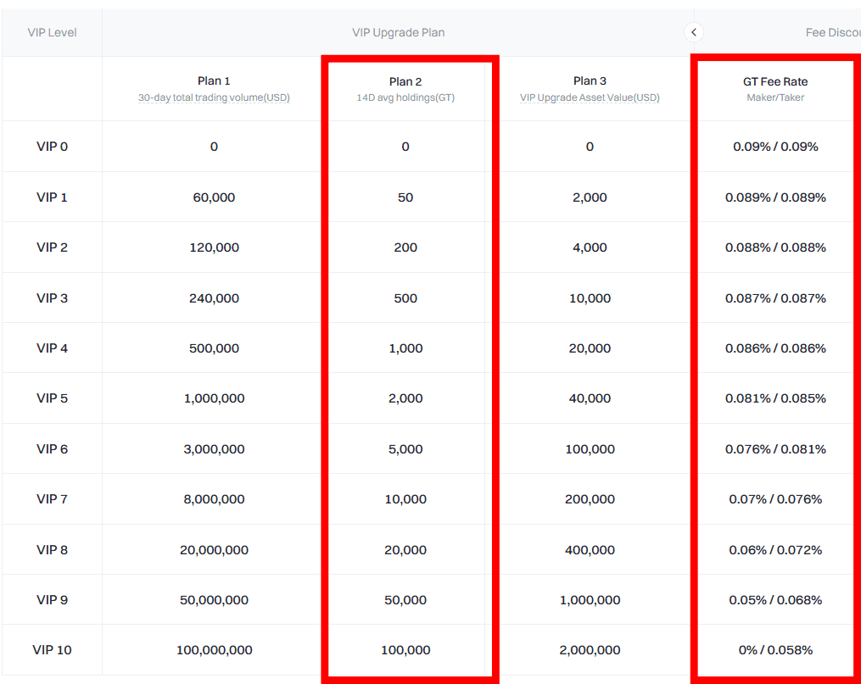This screenshot has width=861, height=684.
Task: Click the VIP Upgrade Plan header
Action: pos(398,32)
